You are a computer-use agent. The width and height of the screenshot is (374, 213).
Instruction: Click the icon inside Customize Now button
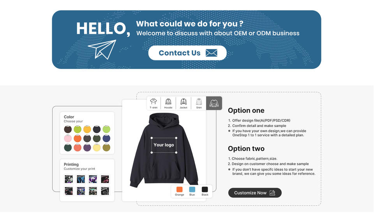pos(272,193)
